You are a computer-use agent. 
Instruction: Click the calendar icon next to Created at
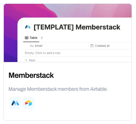(x=92, y=46)
